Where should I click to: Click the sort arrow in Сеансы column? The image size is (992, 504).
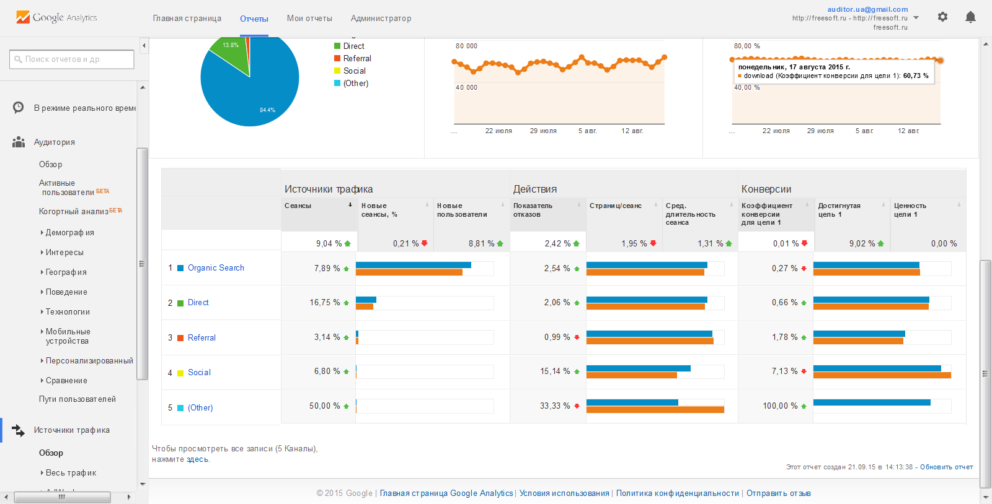tap(350, 205)
